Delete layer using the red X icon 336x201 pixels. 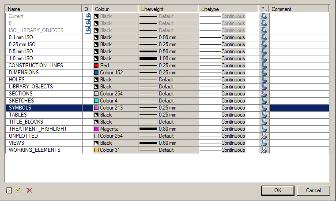[29, 190]
